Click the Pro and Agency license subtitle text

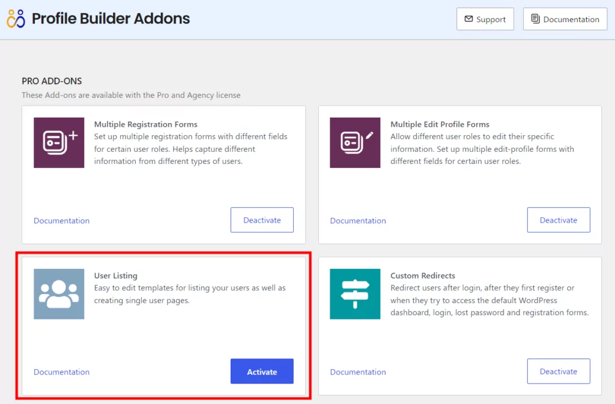[131, 95]
